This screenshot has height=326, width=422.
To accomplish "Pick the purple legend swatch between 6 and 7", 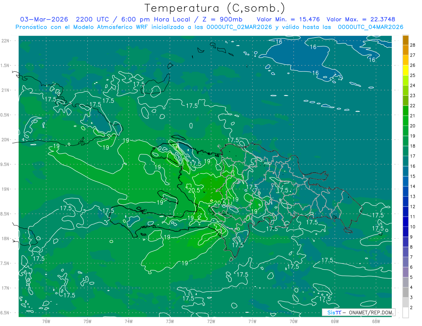I will [x=406, y=262].
